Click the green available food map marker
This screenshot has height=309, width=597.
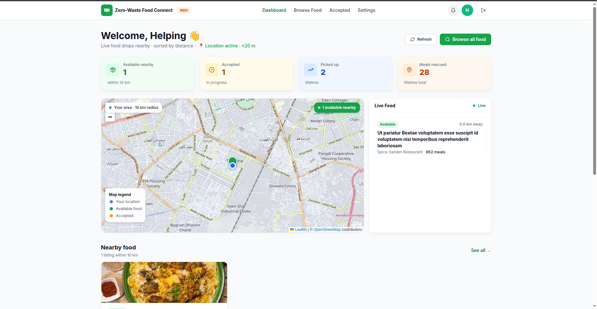pyautogui.click(x=233, y=160)
